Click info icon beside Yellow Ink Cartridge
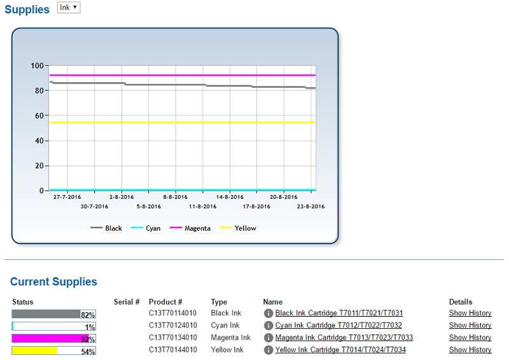 (x=268, y=350)
